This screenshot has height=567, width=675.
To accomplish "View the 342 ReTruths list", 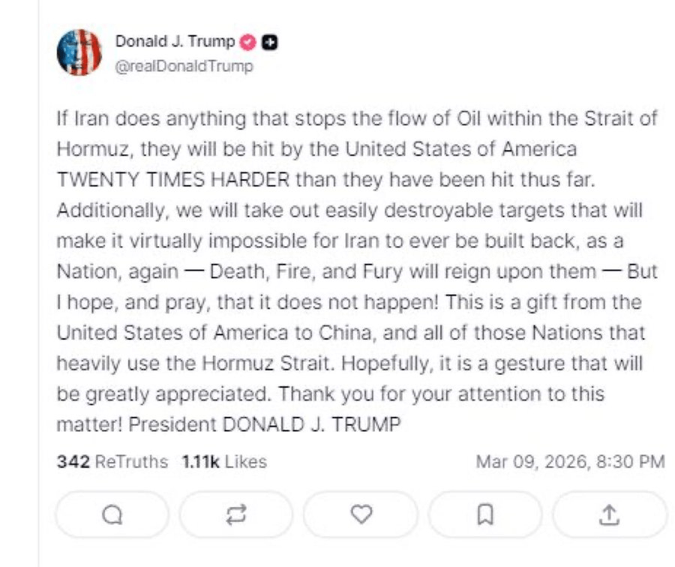I will click(x=112, y=462).
